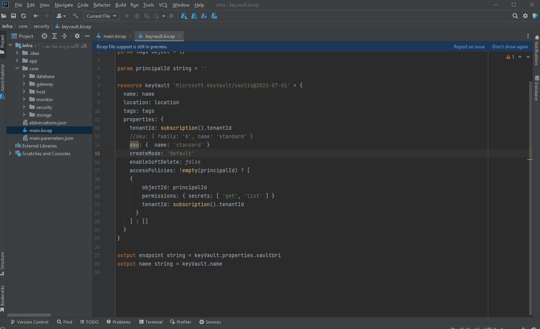540x329 pixels.
Task: Expand the security folder in tree
Action: (x=24, y=107)
